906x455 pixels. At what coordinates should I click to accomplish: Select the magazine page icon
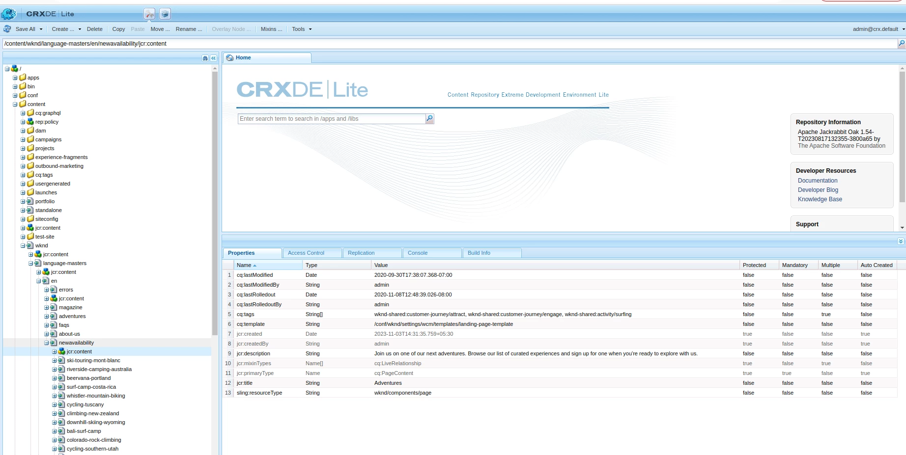tap(54, 307)
